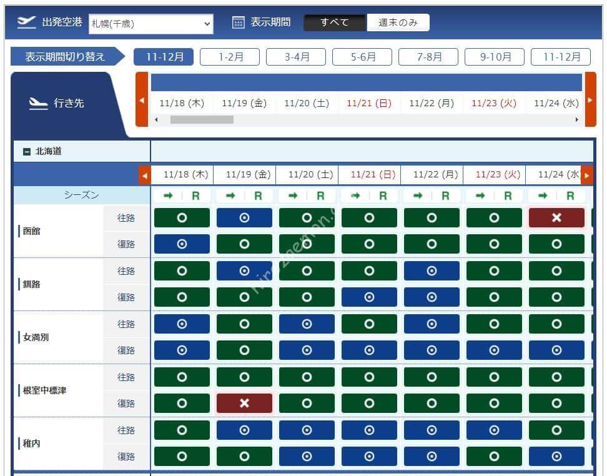Click the 稚内 destination label
Image resolution: width=607 pixels, height=476 pixels.
[31, 444]
